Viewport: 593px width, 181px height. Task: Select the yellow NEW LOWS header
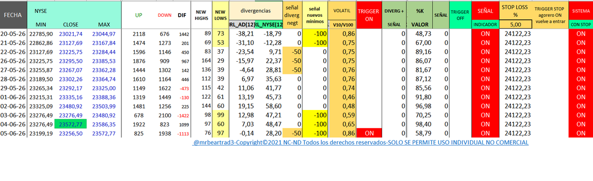(x=220, y=15)
